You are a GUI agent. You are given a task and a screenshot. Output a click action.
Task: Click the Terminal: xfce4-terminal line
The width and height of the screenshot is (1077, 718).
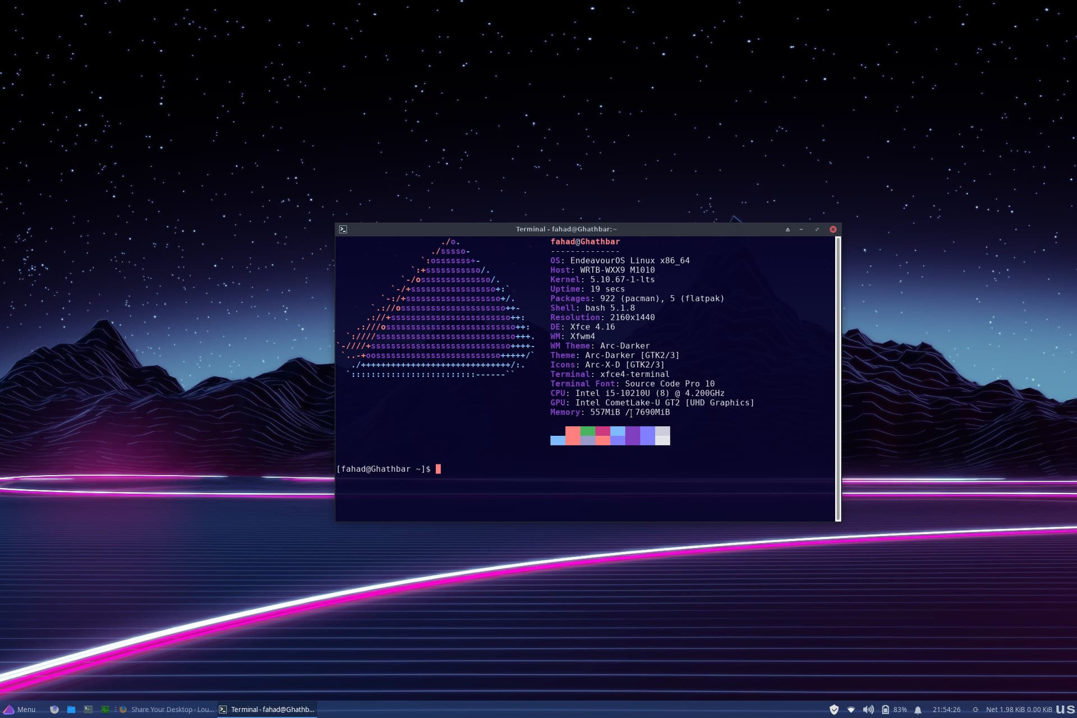[x=610, y=375]
